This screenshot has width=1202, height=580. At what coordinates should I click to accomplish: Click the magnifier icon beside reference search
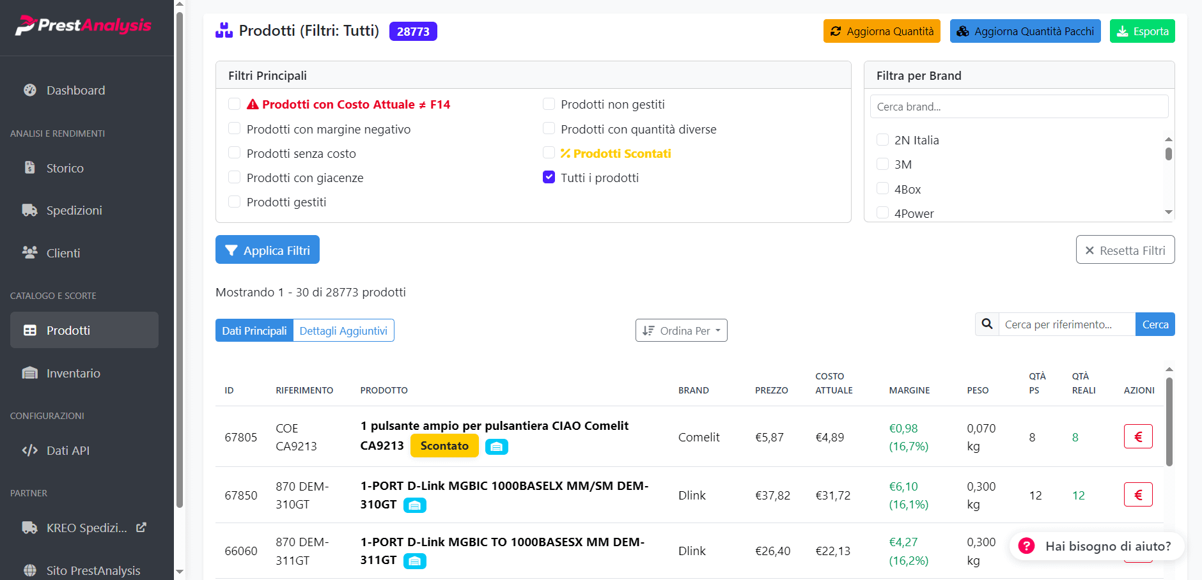pyautogui.click(x=987, y=324)
